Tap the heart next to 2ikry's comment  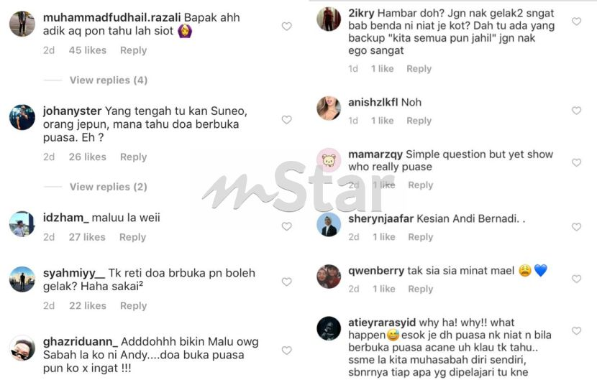coord(576,22)
